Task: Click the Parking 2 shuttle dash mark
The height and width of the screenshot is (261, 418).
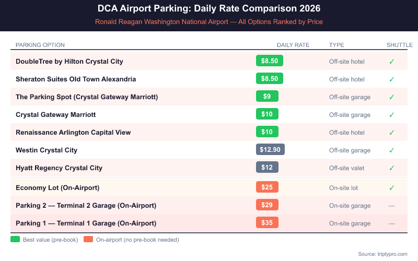Action: (391, 206)
